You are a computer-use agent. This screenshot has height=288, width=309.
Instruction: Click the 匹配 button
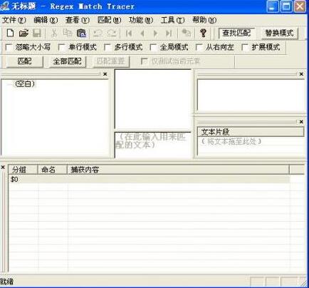25,61
